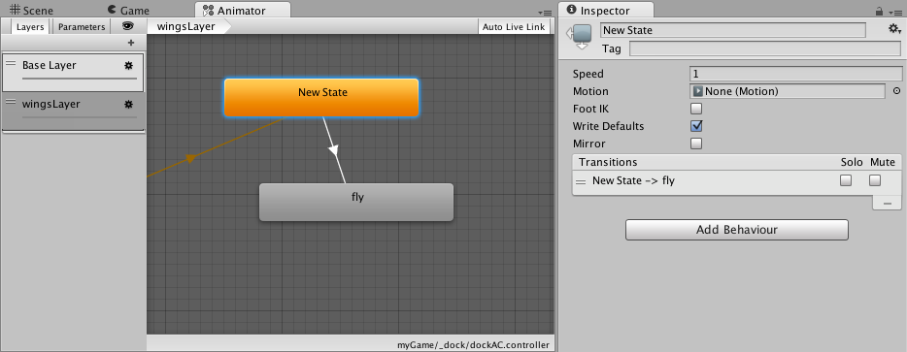This screenshot has height=352, width=907.
Task: Click the Foot IK label
Action: (x=590, y=109)
